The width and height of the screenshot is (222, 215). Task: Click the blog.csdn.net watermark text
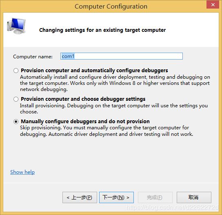(x=172, y=207)
